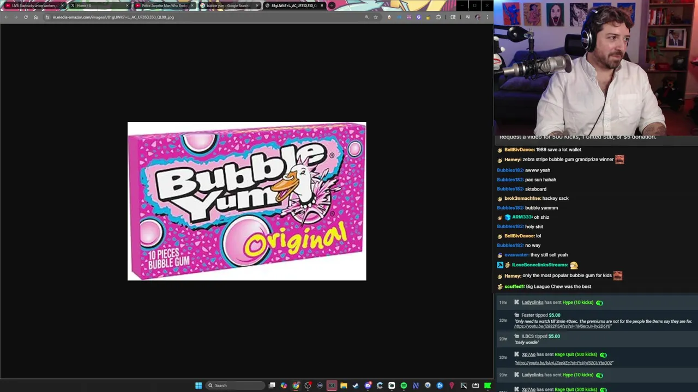Screen dimensions: 698x392
Task: Open Discord from the taskbar
Action: [x=368, y=385]
